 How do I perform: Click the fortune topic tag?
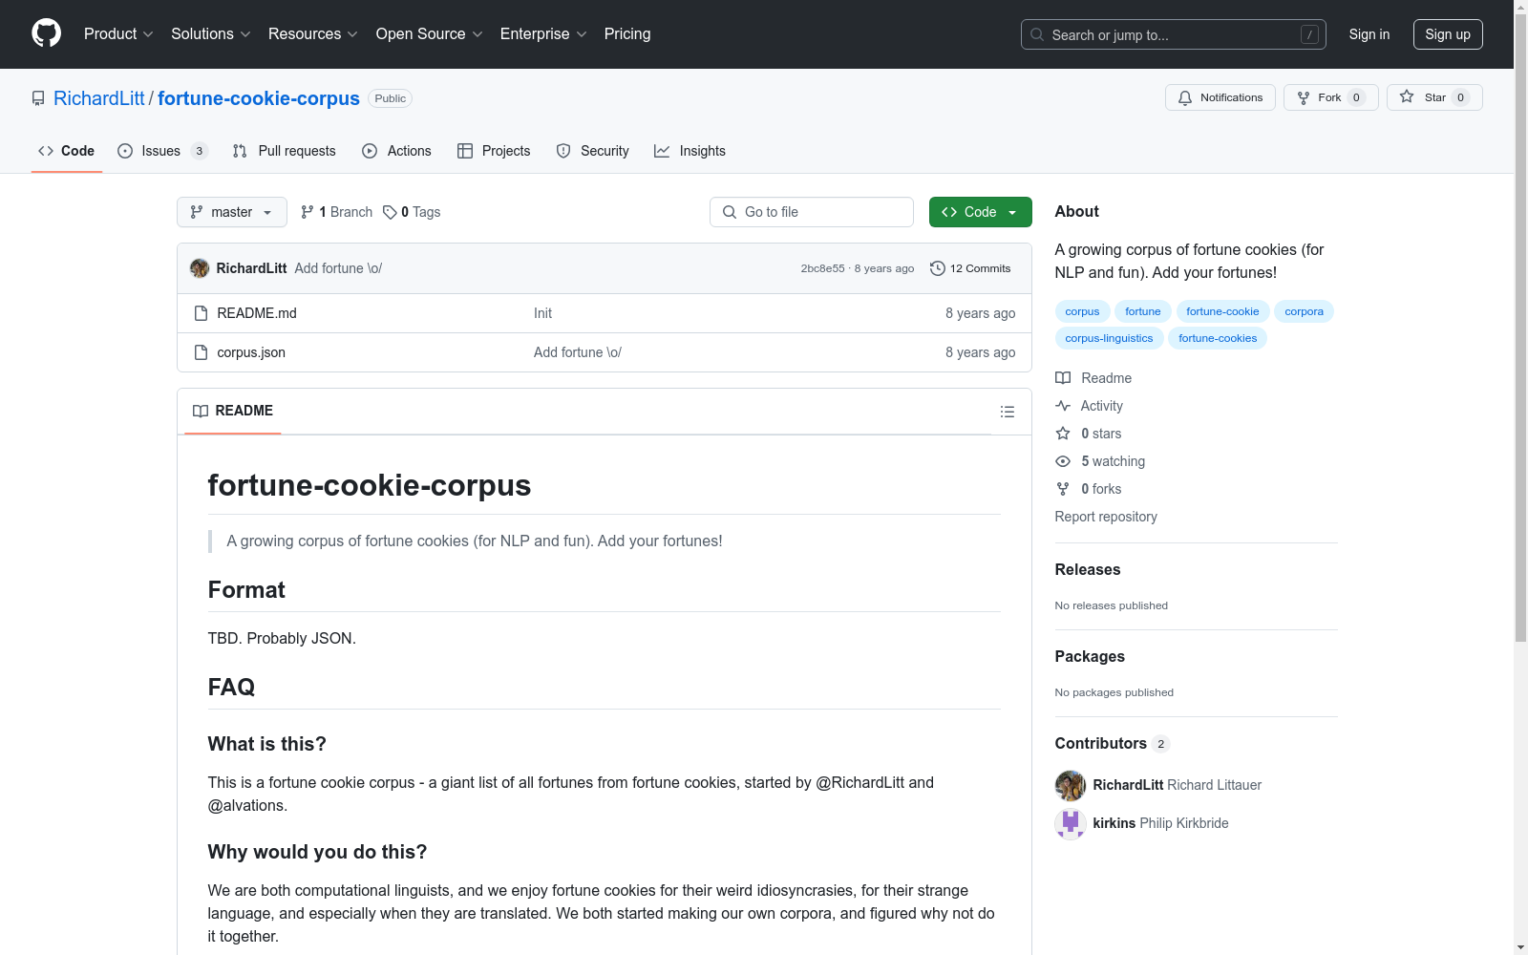click(1143, 311)
